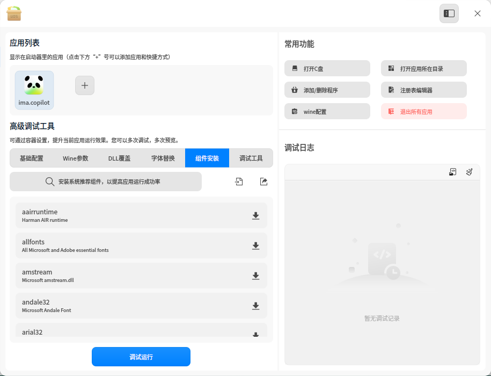Switch to the 基础配置 tab
This screenshot has height=376, width=491.
tap(31, 158)
